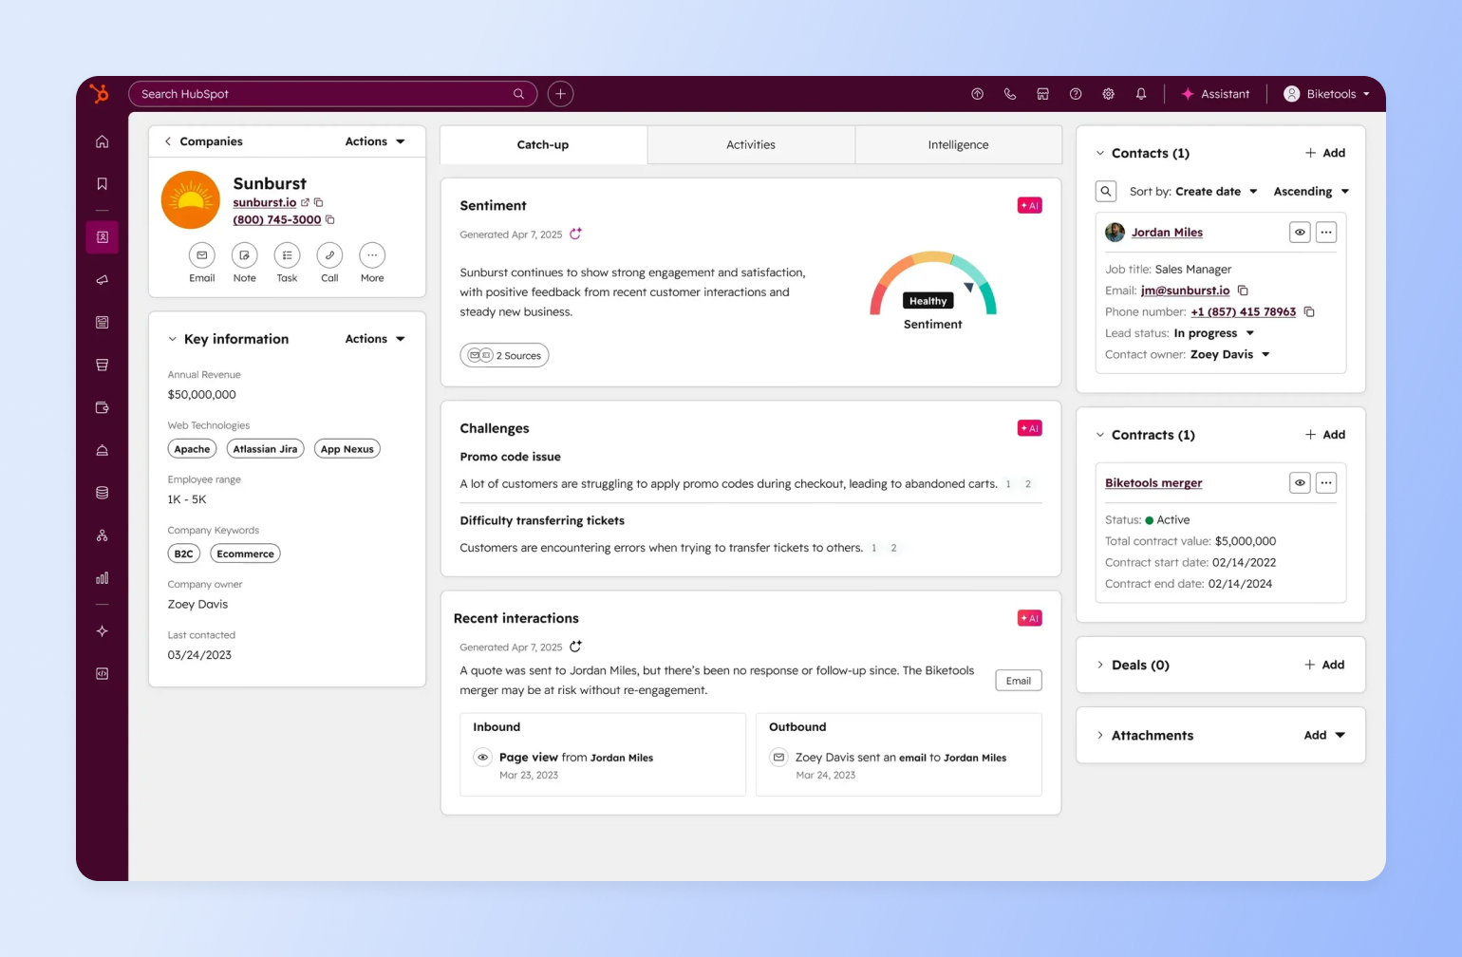Open the Key information Actions dropdown
The width and height of the screenshot is (1462, 957).
tap(375, 339)
